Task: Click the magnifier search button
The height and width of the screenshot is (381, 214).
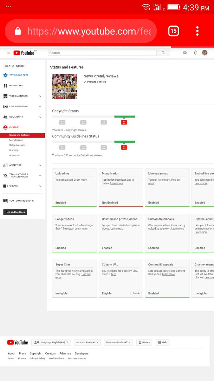Action: coord(163,53)
